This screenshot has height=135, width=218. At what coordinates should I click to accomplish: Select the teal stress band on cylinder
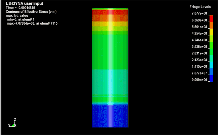pyautogui.click(x=110, y=82)
